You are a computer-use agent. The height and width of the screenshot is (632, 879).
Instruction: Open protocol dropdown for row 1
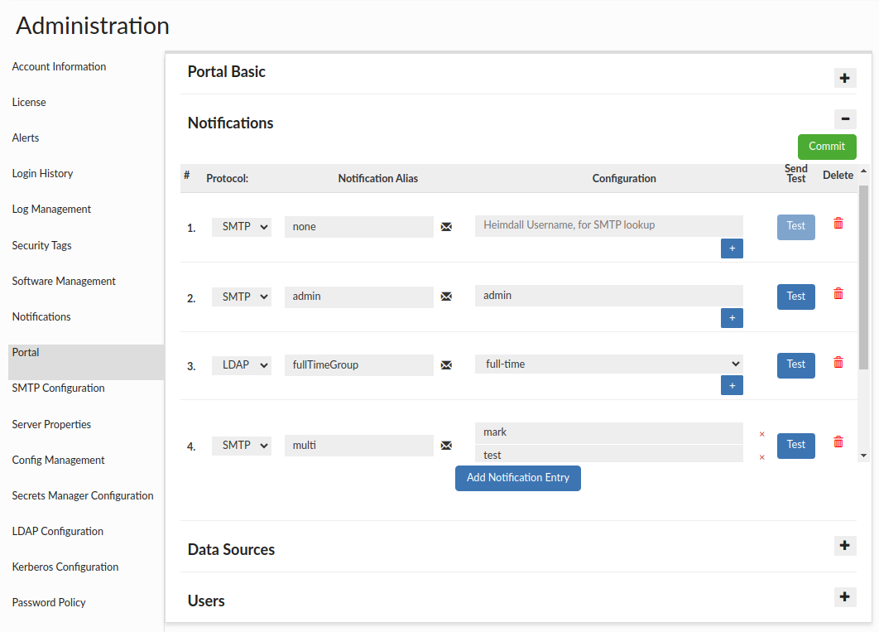(241, 227)
